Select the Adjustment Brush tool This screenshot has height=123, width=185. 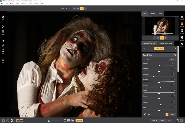(3, 26)
